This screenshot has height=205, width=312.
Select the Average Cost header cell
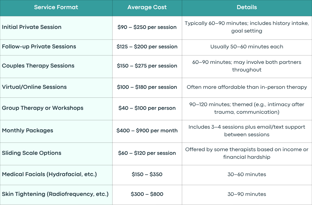pos(147,7)
